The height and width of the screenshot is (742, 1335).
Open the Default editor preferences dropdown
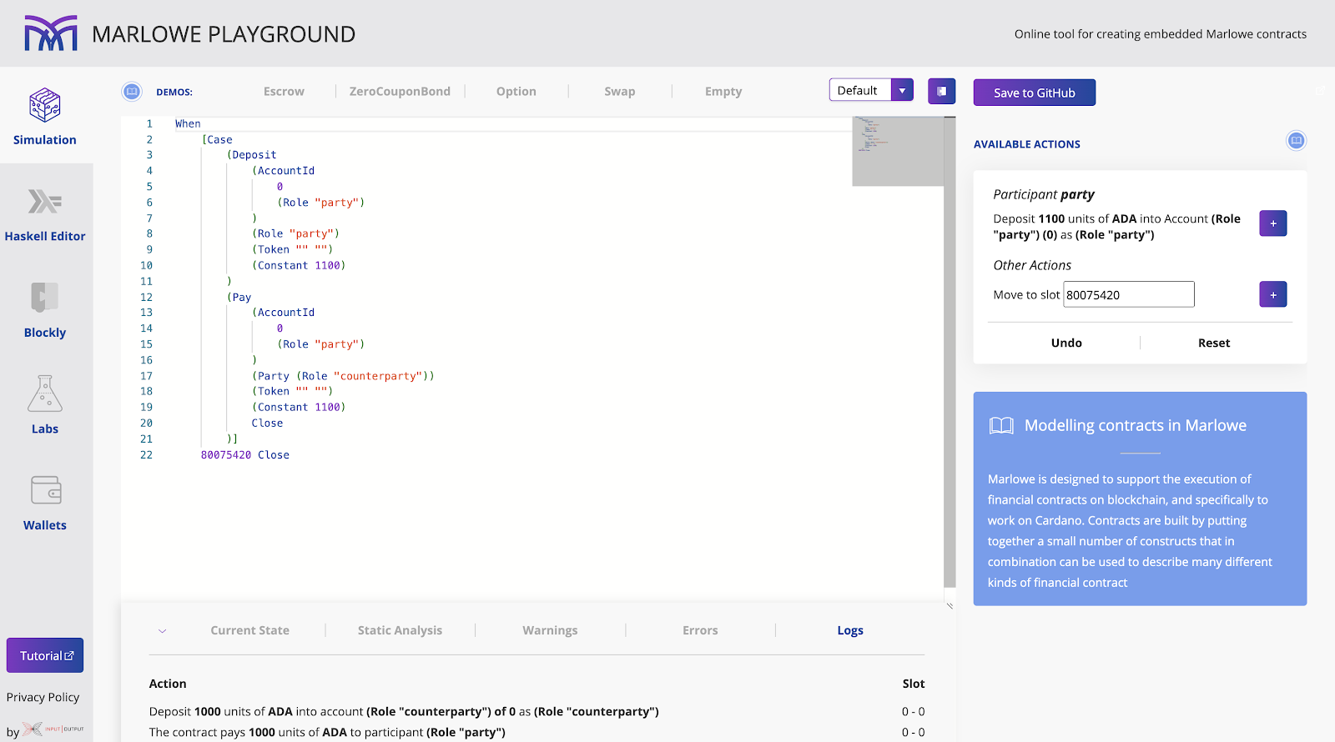tap(871, 90)
